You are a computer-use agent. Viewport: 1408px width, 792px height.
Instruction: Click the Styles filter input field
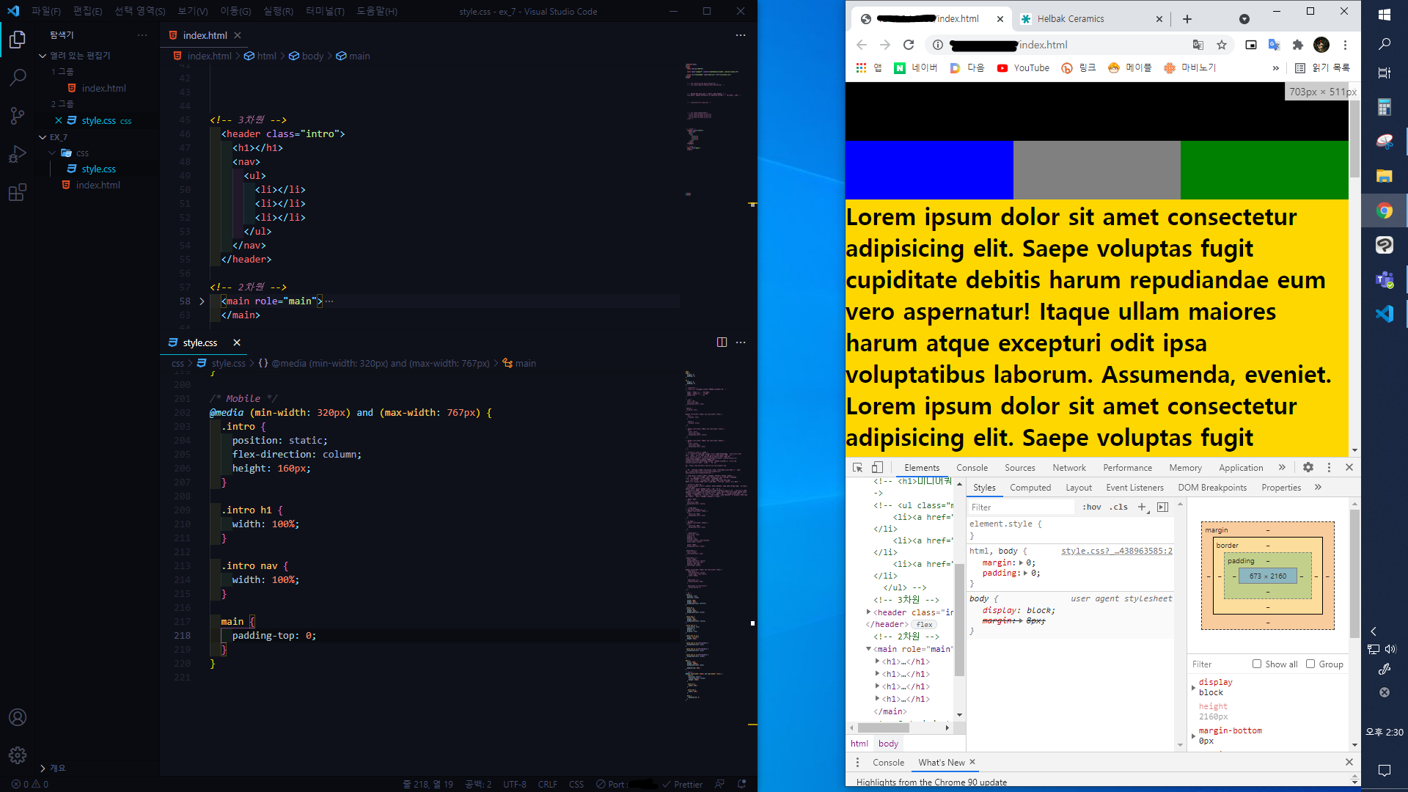(x=1021, y=507)
